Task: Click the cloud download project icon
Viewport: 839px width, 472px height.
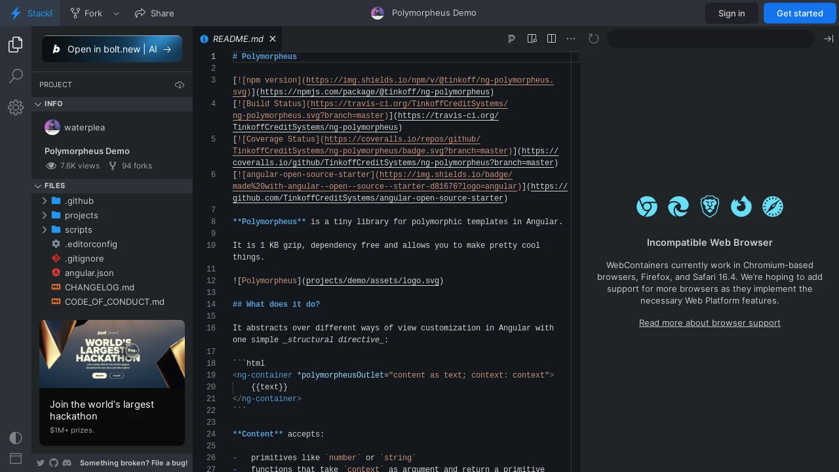Action: tap(180, 85)
